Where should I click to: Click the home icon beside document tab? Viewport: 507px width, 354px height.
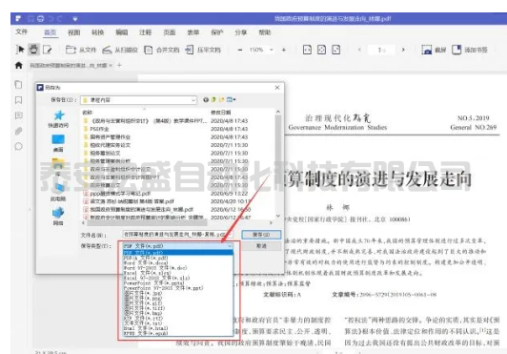click(19, 65)
